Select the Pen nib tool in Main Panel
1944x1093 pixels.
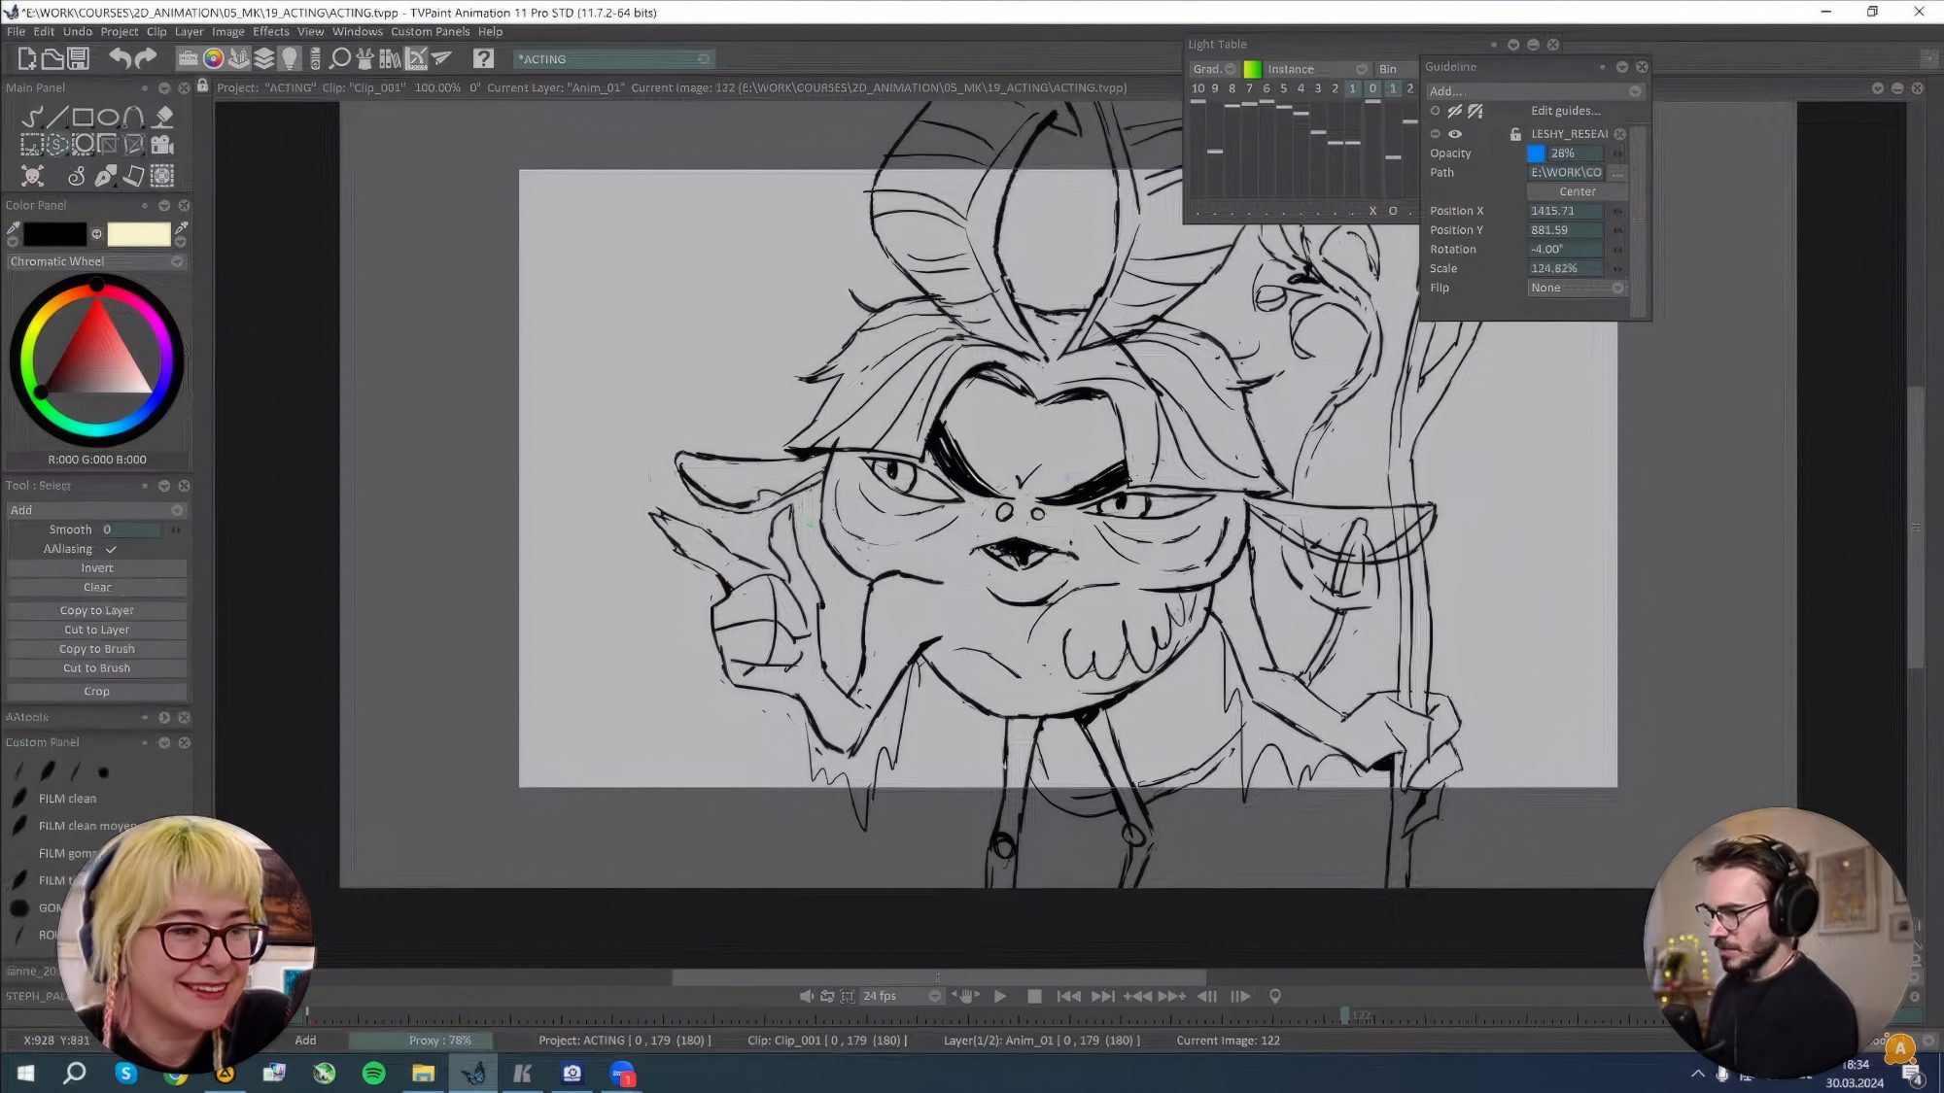point(105,176)
